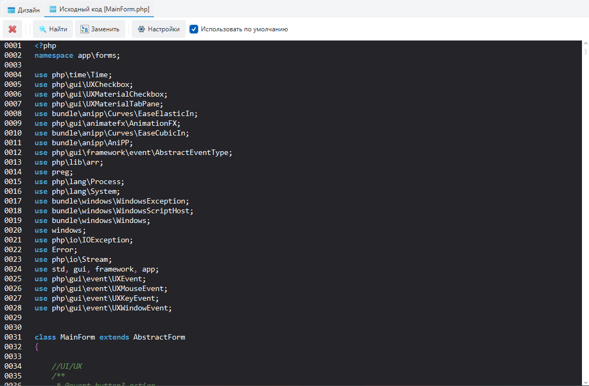Click the word AbstractForm on line 31
This screenshot has width=589, height=386.
tap(159, 336)
